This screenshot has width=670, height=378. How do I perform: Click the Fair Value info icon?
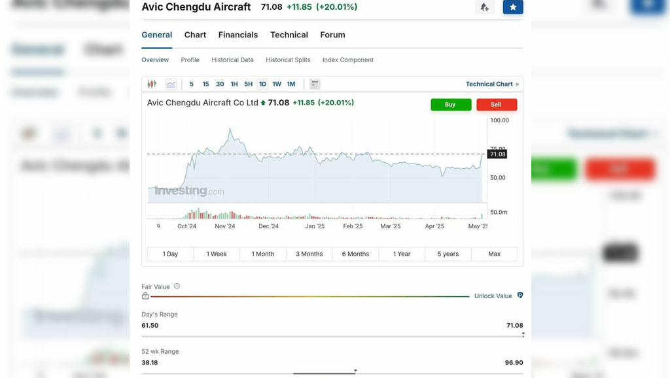point(177,286)
